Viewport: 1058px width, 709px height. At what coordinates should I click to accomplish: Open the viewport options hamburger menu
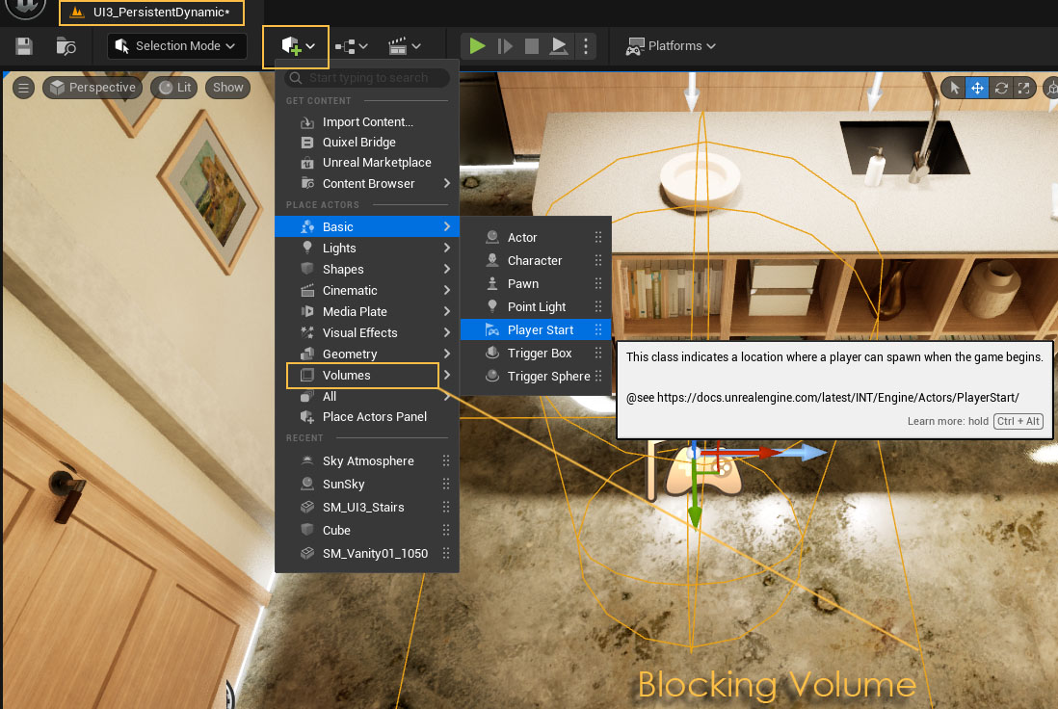[24, 88]
